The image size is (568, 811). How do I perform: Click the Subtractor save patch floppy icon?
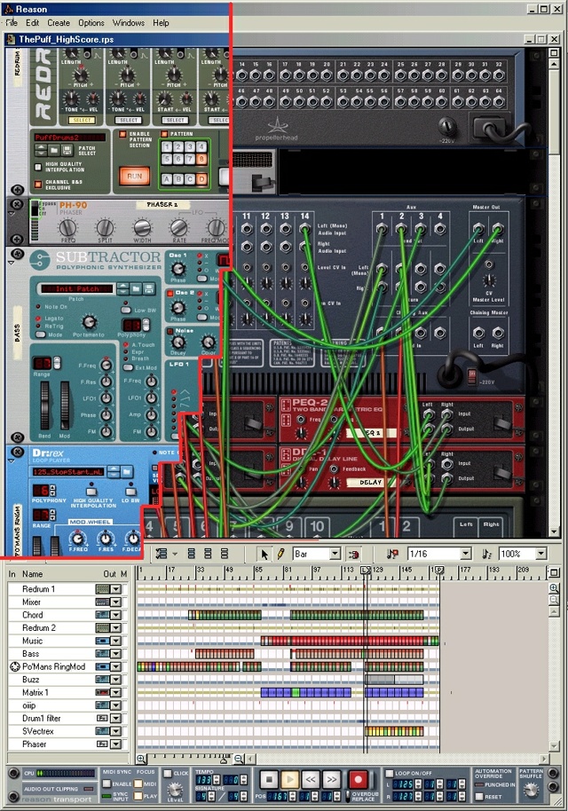point(149,288)
